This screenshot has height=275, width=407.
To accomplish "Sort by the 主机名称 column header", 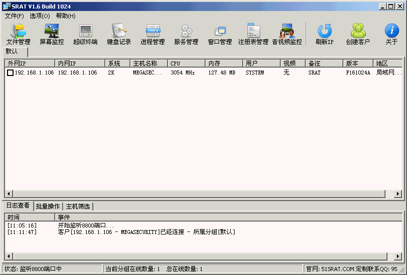I will point(149,63).
